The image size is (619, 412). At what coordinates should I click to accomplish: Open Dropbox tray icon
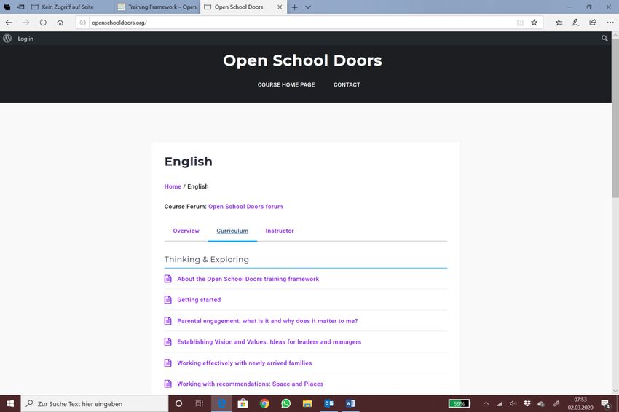point(527,403)
